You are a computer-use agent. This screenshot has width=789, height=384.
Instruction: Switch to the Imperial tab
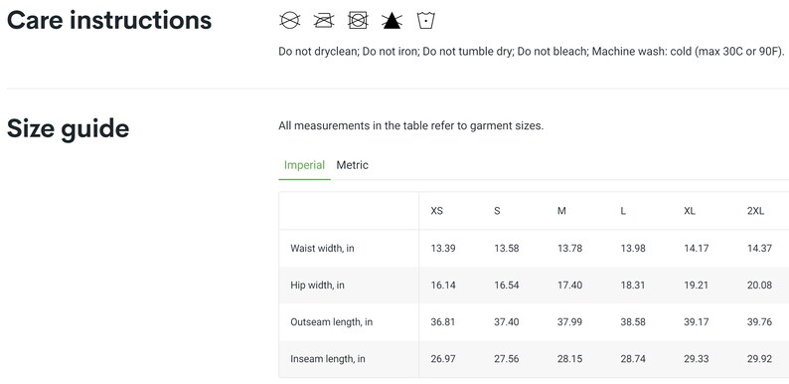tap(304, 165)
